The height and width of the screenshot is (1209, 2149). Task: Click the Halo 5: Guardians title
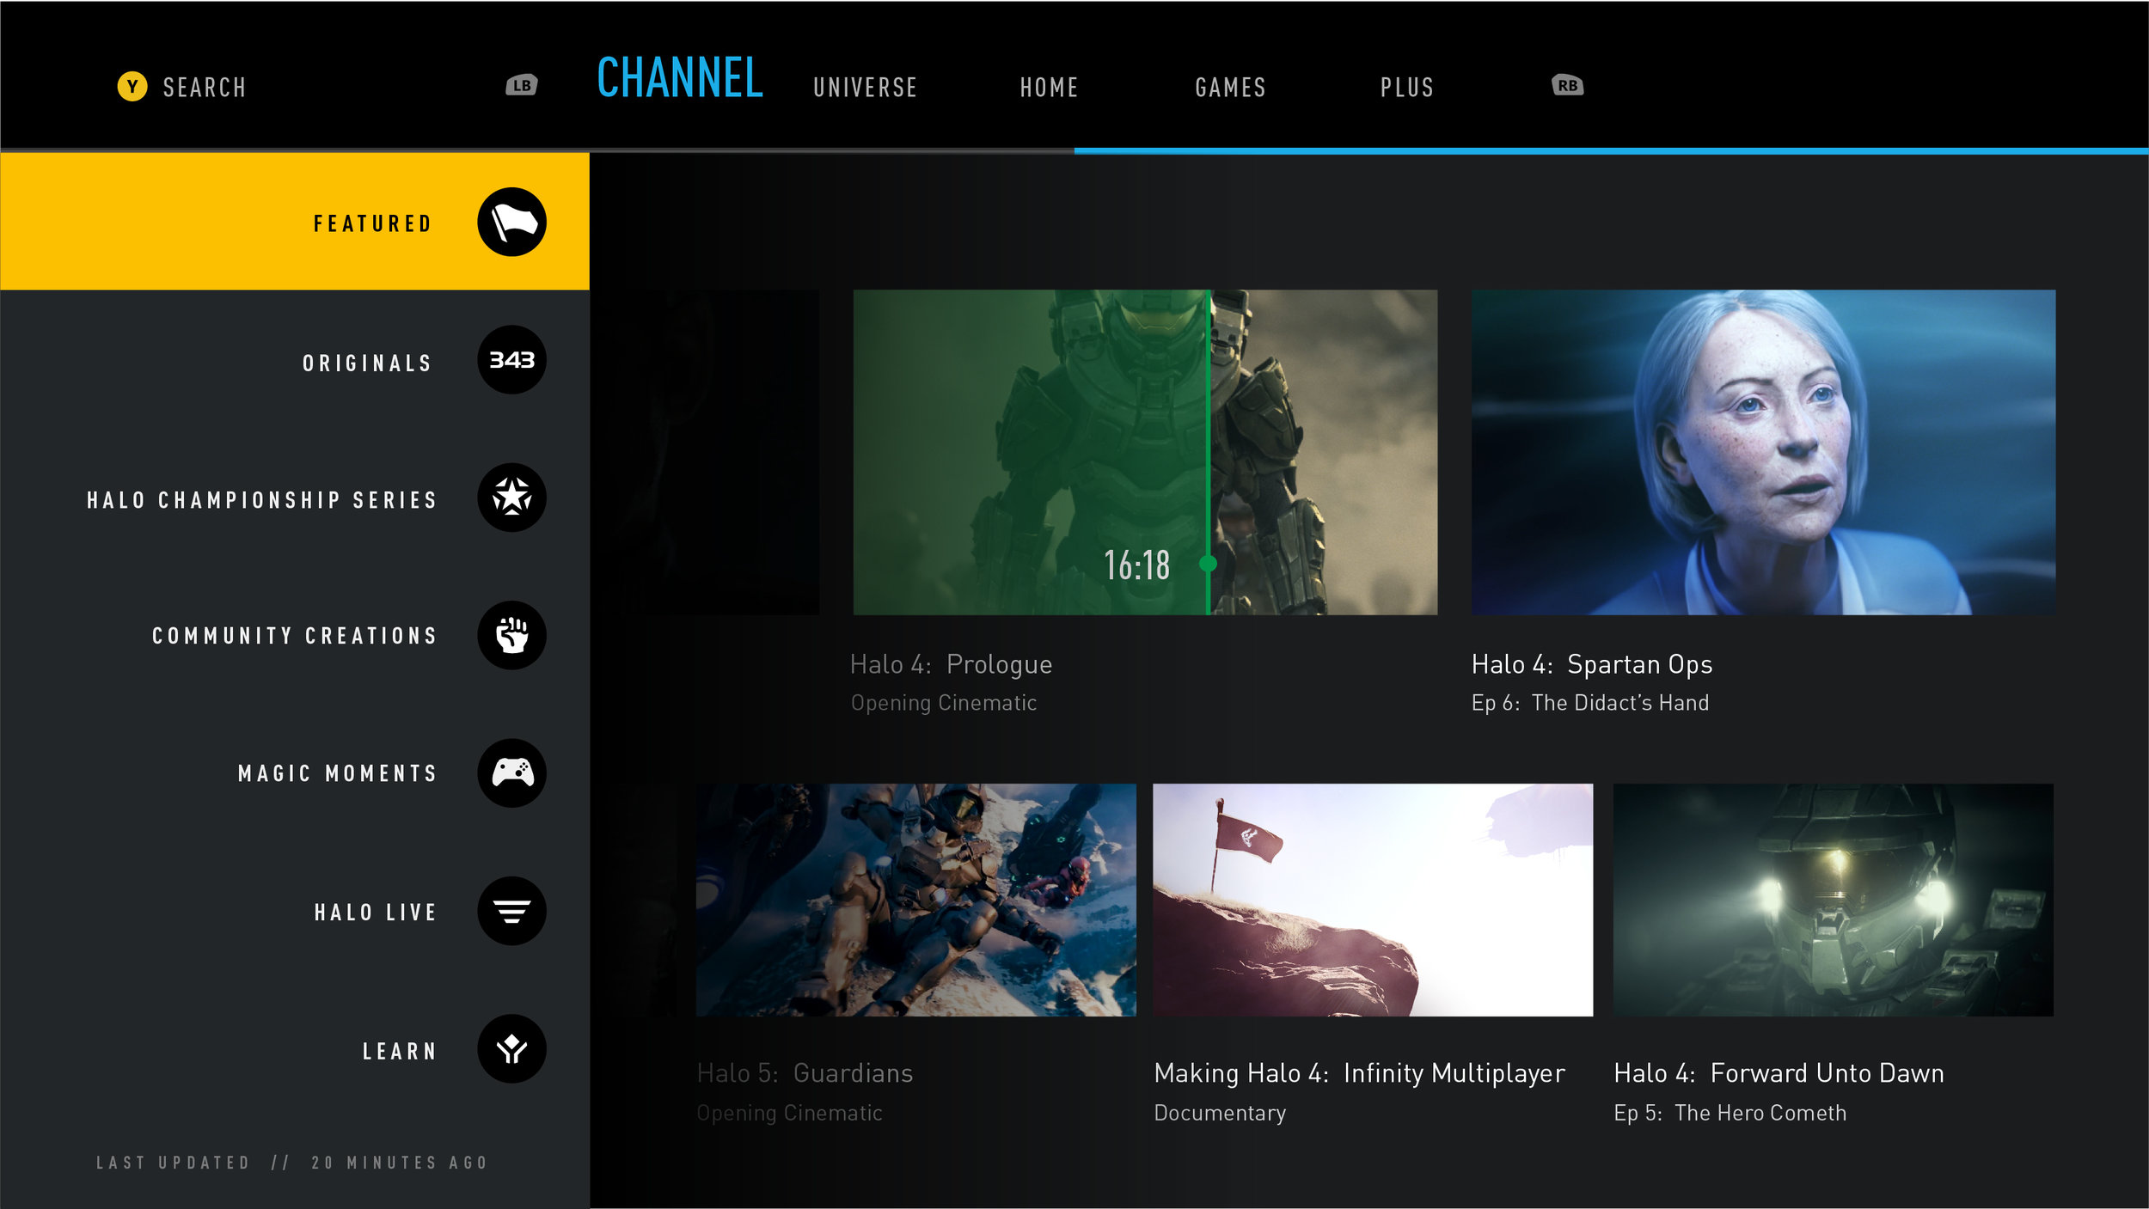coord(805,1073)
